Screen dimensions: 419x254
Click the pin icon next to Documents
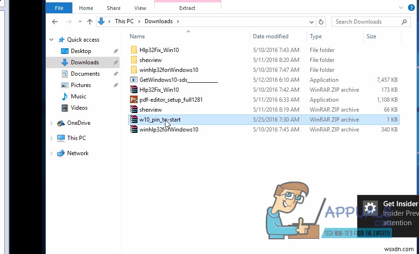pos(115,74)
